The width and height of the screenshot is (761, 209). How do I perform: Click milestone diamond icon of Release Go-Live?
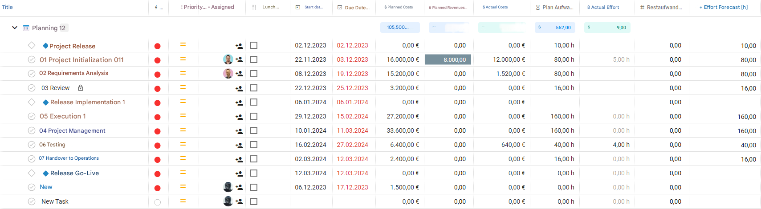[45, 173]
